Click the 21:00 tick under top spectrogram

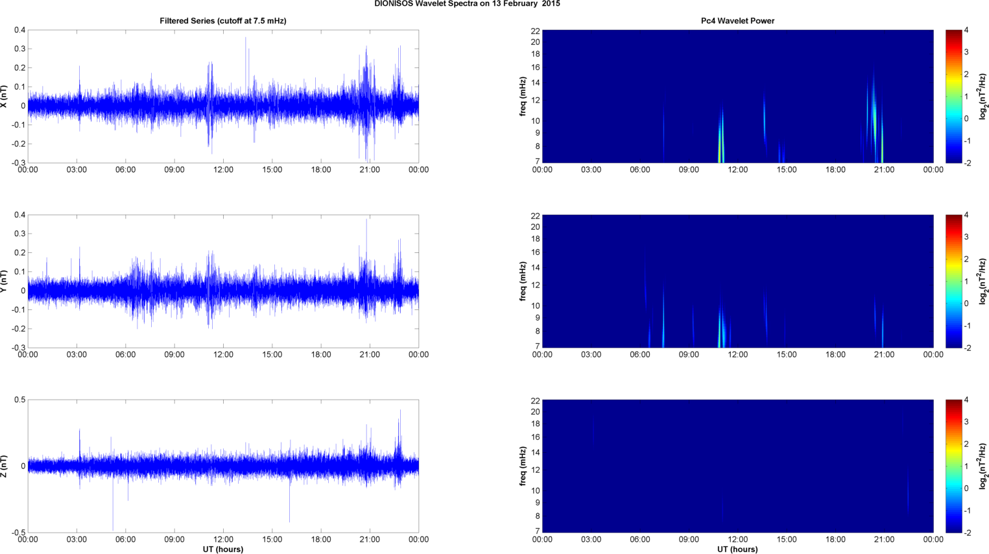click(x=885, y=170)
